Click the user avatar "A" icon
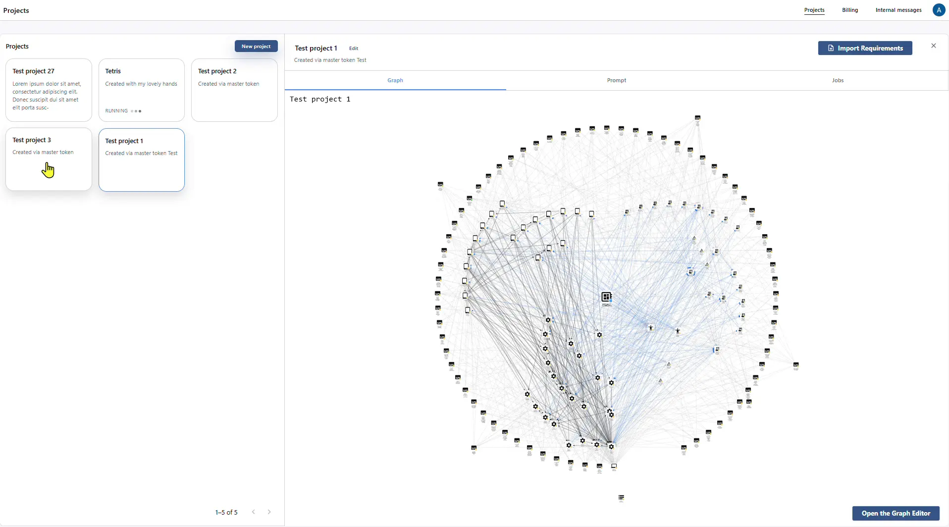This screenshot has width=949, height=527. point(939,10)
